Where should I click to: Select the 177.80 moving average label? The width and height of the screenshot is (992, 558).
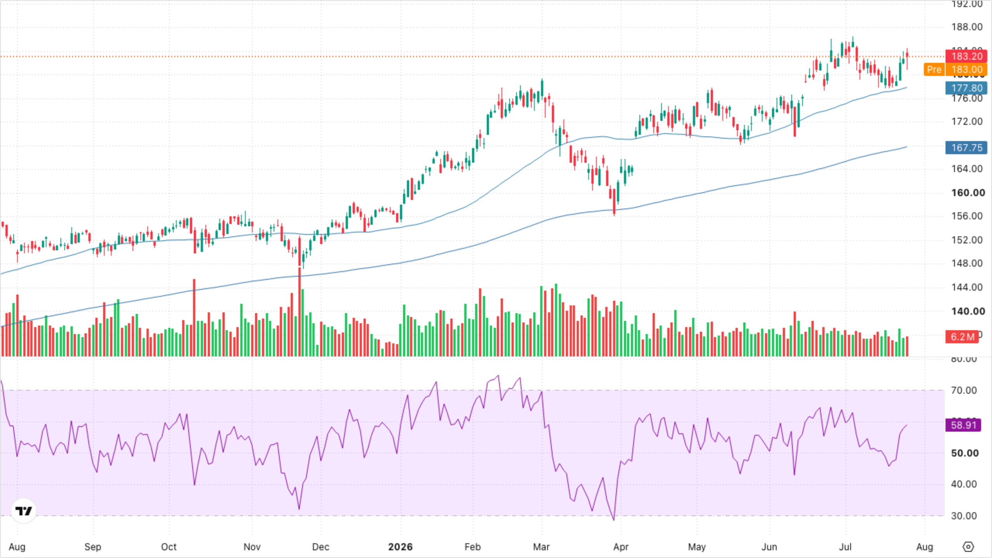(x=966, y=88)
